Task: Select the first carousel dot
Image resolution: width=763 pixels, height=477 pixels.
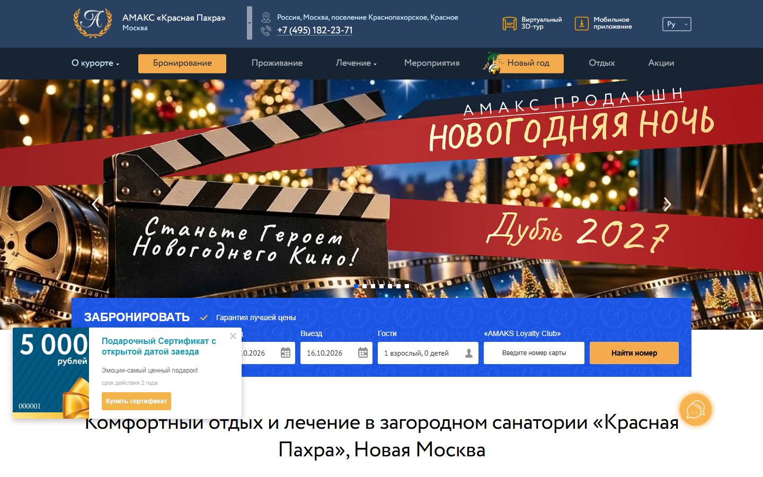Action: (356, 286)
